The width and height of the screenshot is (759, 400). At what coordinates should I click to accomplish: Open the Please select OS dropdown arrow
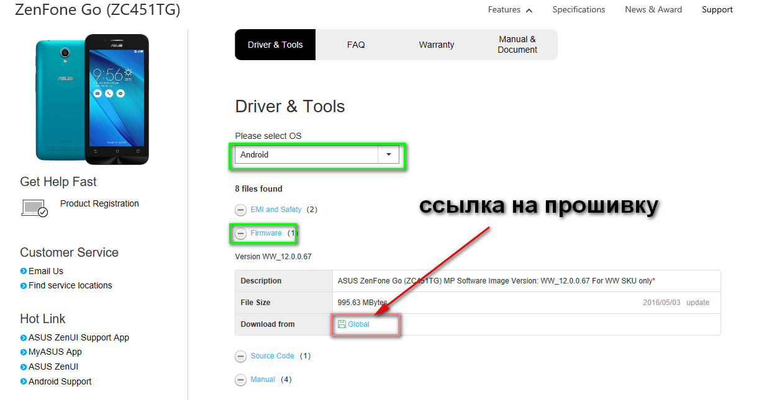[388, 155]
